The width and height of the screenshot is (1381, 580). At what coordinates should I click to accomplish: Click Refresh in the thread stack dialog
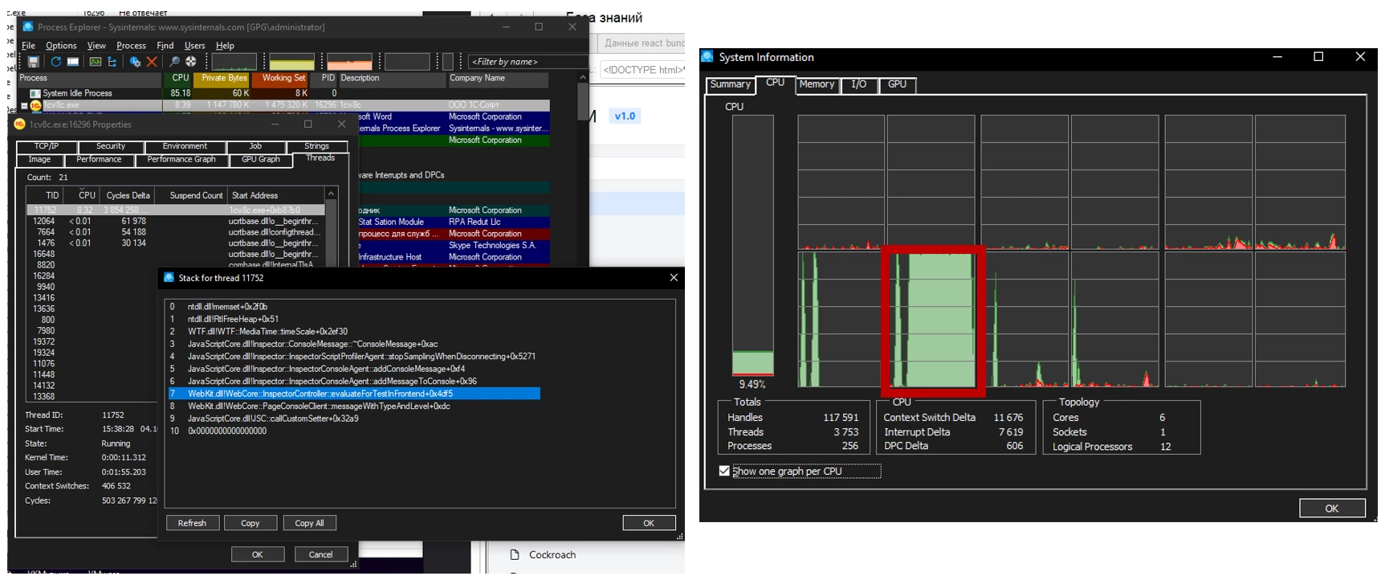point(192,523)
